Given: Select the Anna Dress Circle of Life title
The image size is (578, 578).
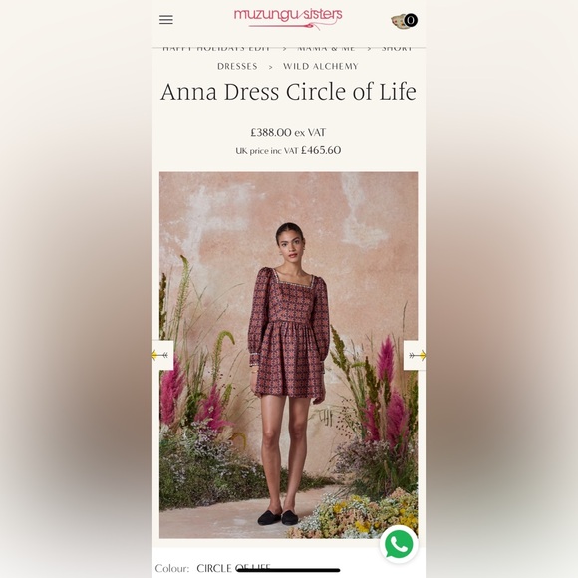Looking at the screenshot, I should (289, 91).
